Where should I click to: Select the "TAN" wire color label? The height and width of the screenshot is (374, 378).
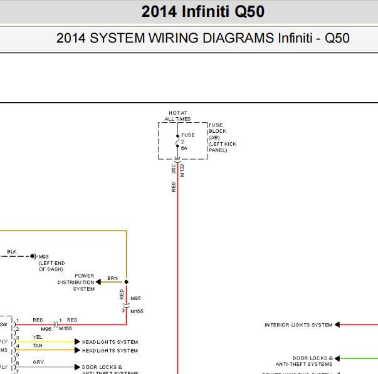pyautogui.click(x=38, y=346)
